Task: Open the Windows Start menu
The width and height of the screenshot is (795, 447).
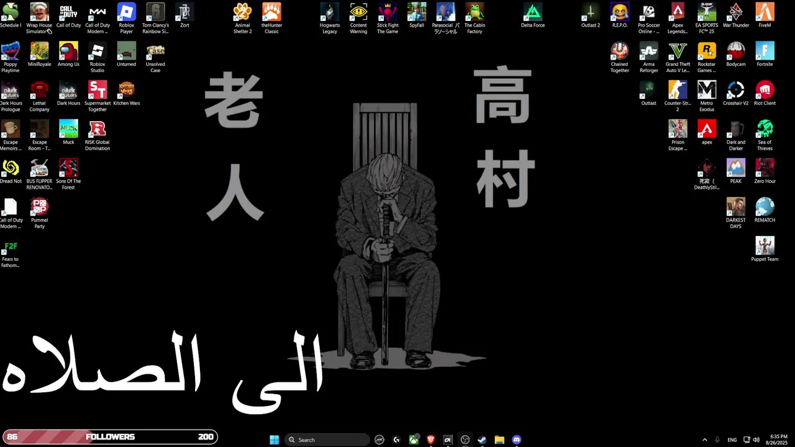Action: point(275,440)
